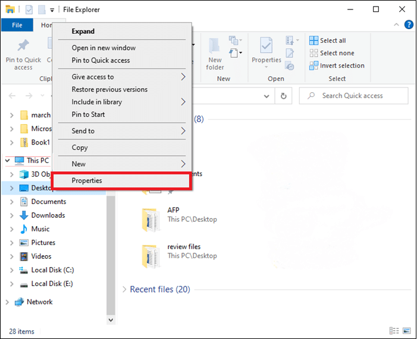This screenshot has width=417, height=339.
Task: Open the address bar history dropdown
Action: tap(266, 96)
